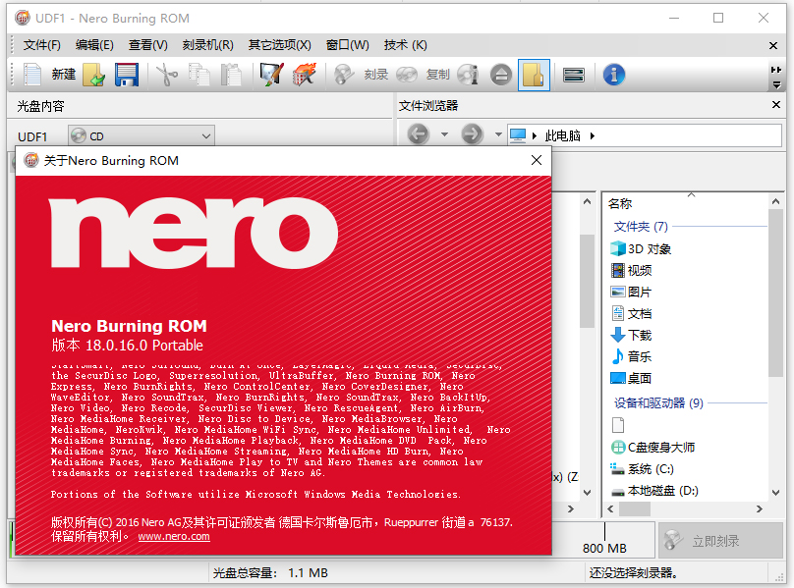This screenshot has height=588, width=794.
Task: Toggle the 文件浏览器 panel via the folder icon
Action: (534, 75)
